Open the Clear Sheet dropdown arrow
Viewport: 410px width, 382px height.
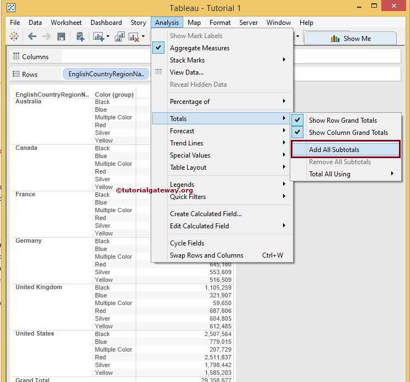[143, 36]
